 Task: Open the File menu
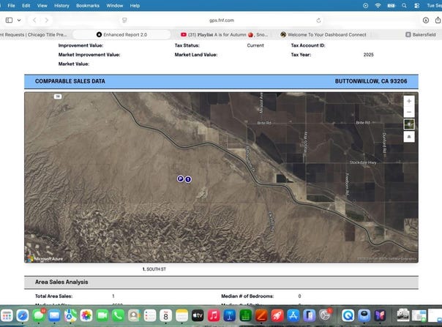[11, 6]
